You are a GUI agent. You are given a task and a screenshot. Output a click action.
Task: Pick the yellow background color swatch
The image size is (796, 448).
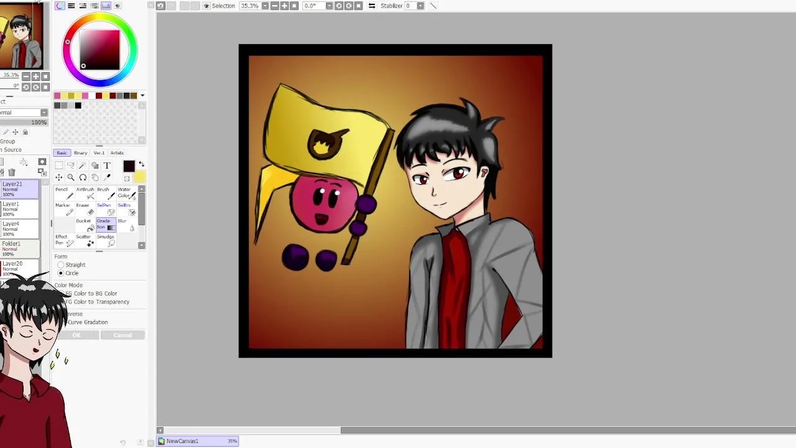tap(139, 177)
